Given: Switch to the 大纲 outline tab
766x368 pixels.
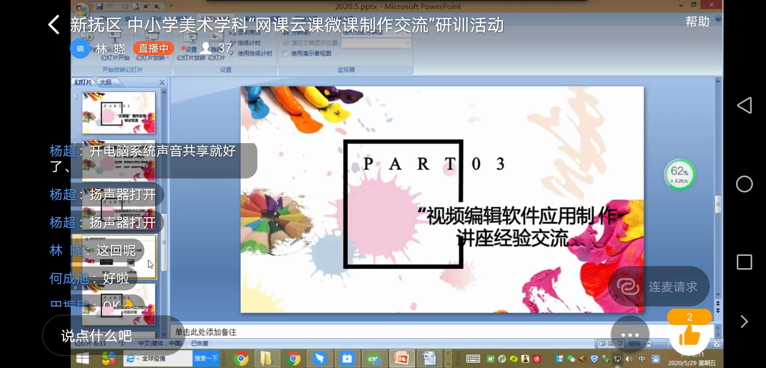Looking at the screenshot, I should click(106, 82).
